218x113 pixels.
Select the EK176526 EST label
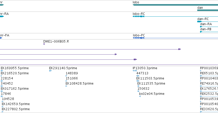[209, 89]
